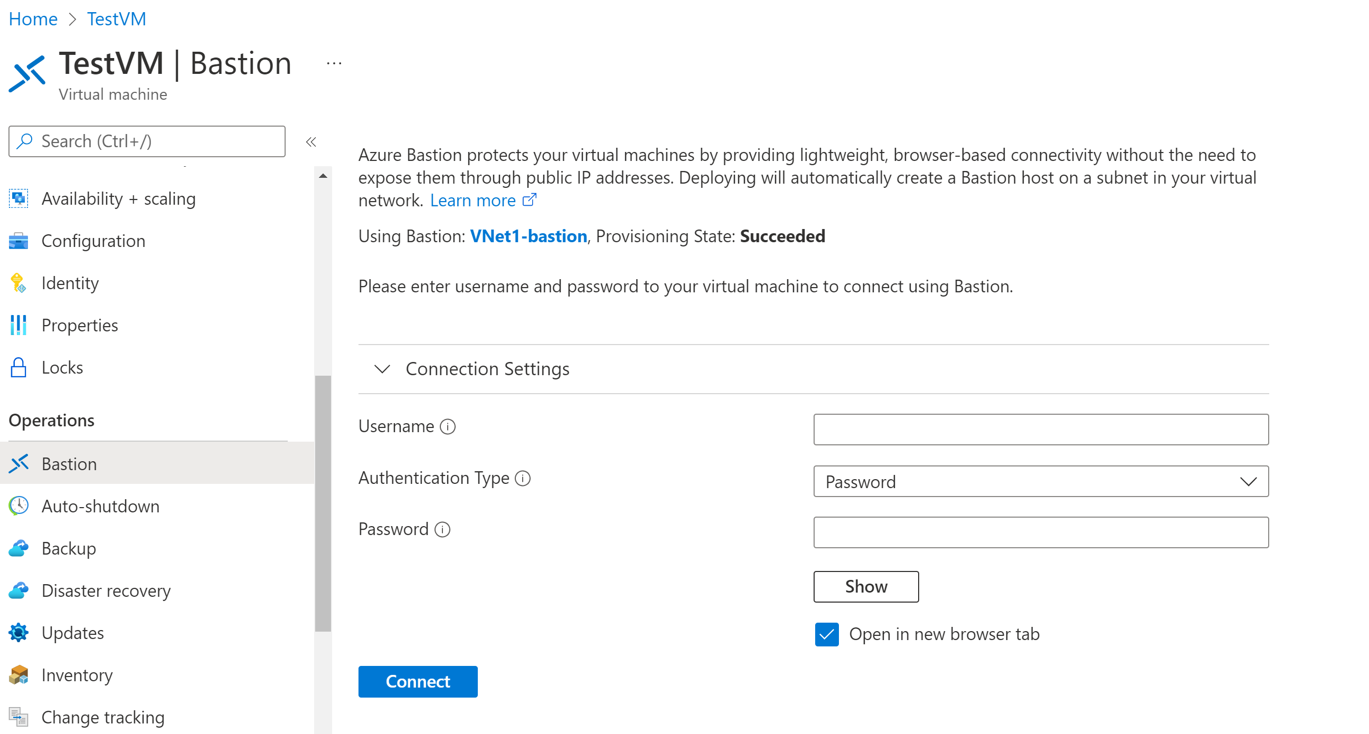Click the Username input field
This screenshot has height=734, width=1369.
pyautogui.click(x=1041, y=428)
